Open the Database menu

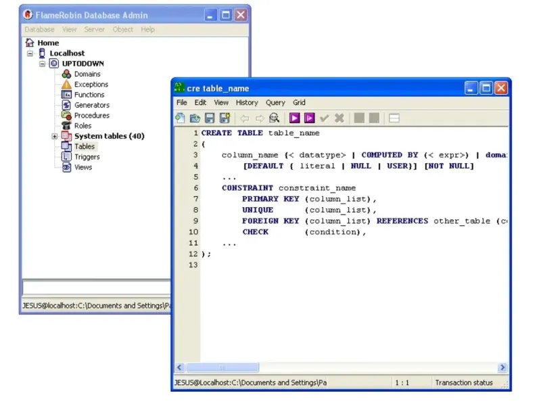point(39,29)
